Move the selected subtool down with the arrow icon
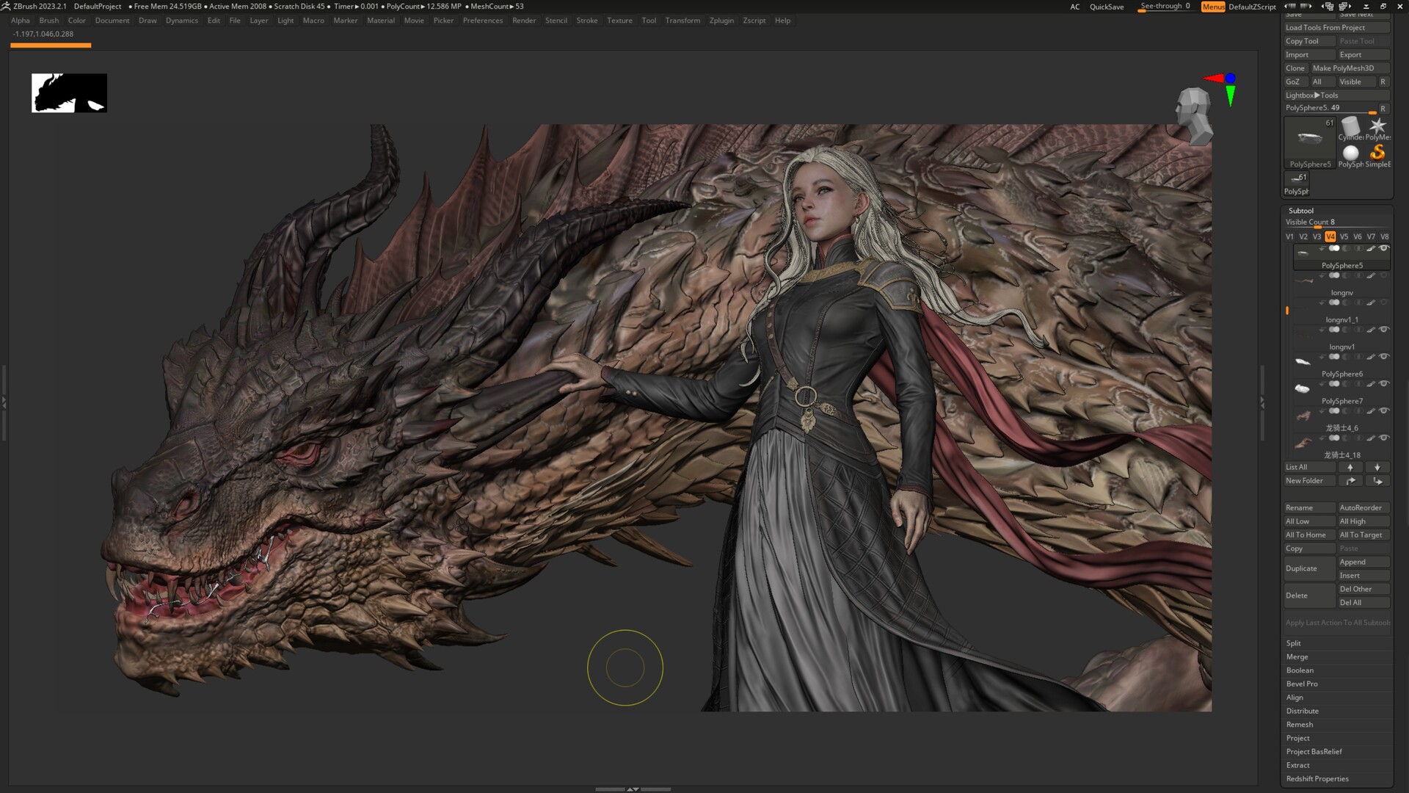Viewport: 1409px width, 793px height. tap(1377, 467)
